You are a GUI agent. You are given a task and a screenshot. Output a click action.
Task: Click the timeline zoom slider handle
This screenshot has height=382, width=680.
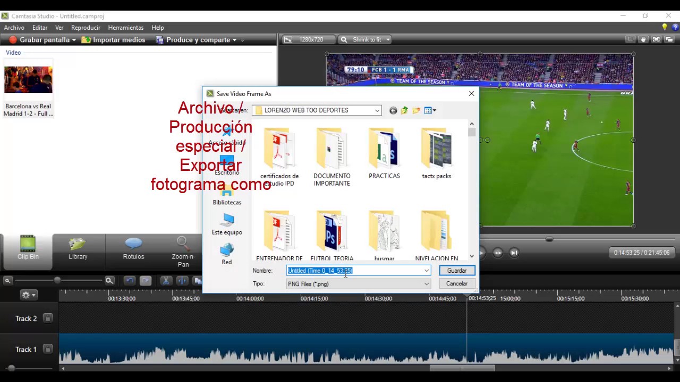pyautogui.click(x=57, y=280)
